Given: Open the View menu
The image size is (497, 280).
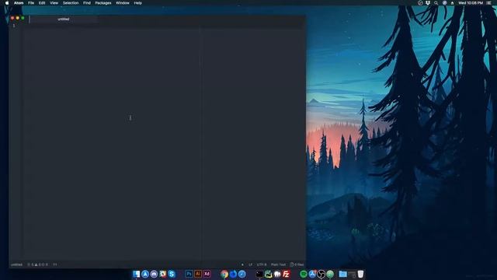Looking at the screenshot, I should [54, 3].
